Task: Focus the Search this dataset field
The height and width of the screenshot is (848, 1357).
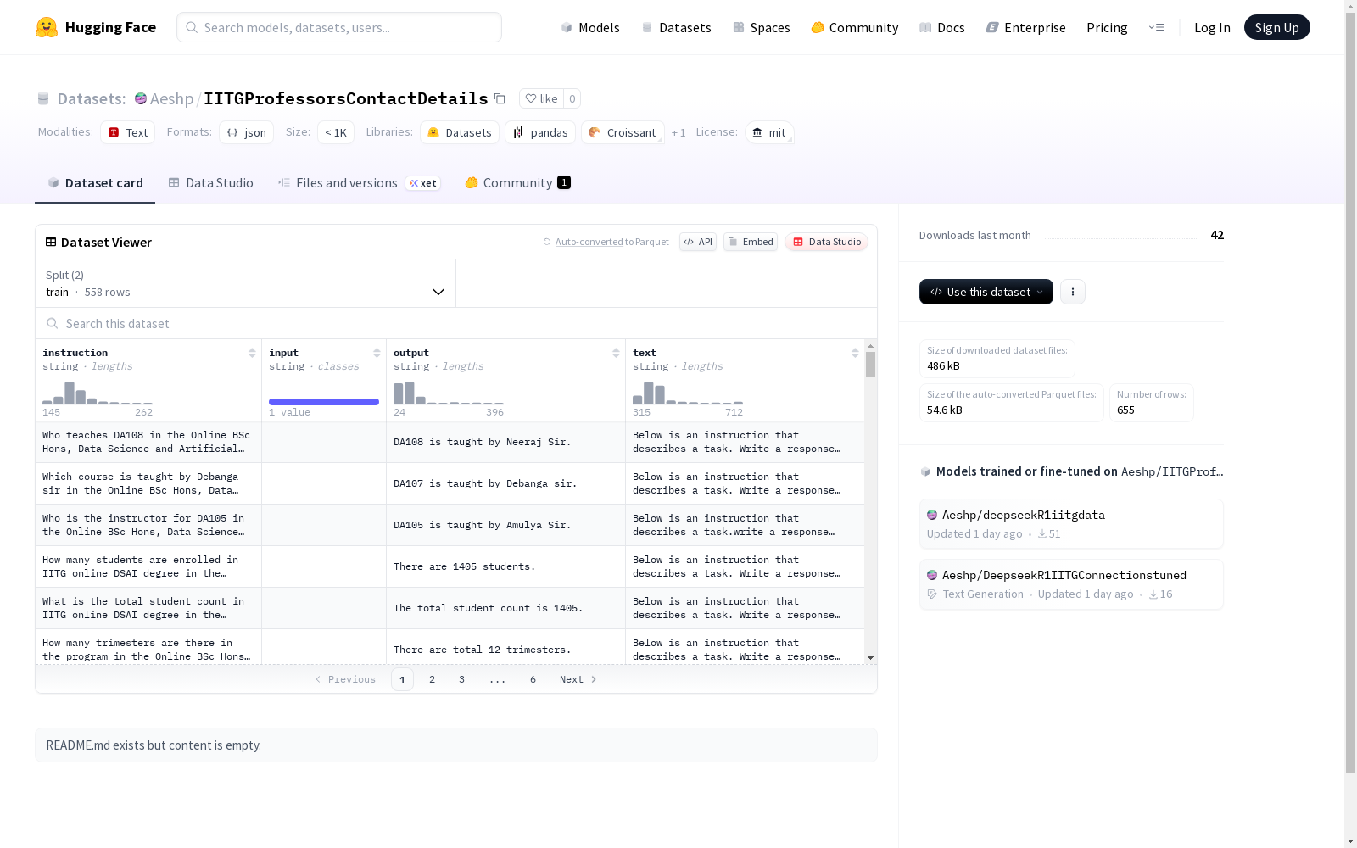Action: pos(456,323)
